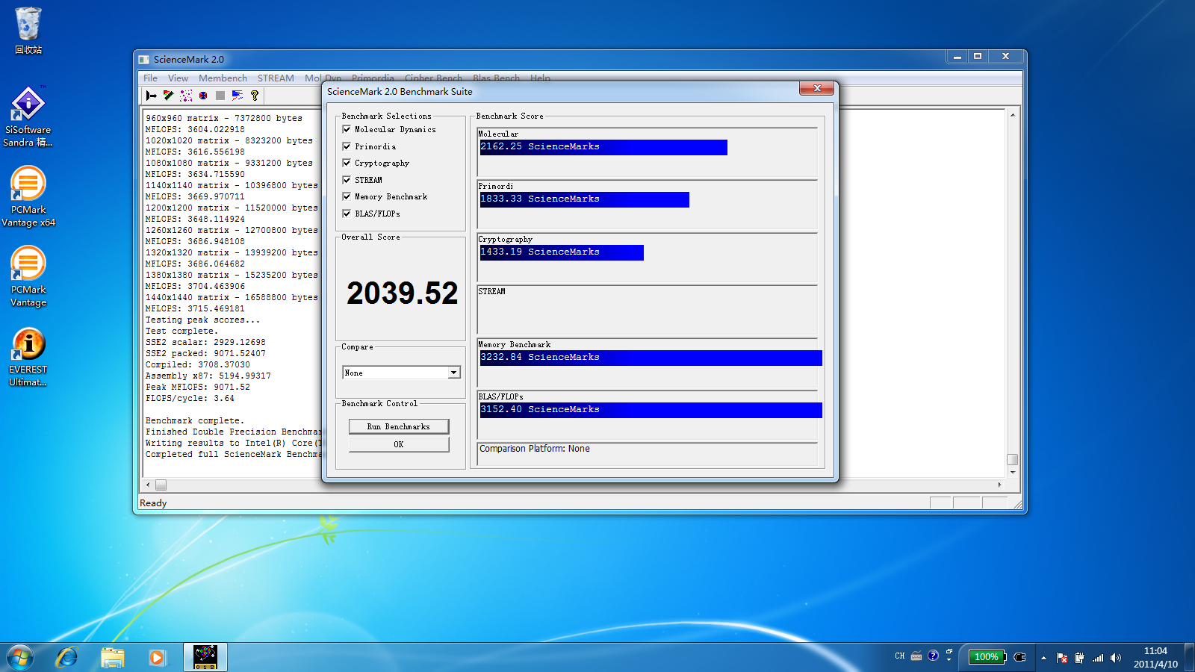Click the STREAM chart toolbar icon
Screen dimensions: 1195x672
(x=238, y=96)
